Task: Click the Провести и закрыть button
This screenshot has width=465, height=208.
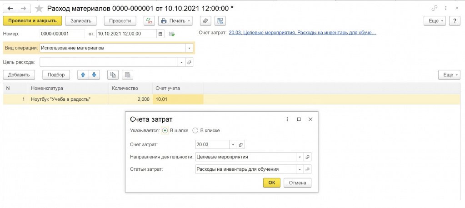Action: [32, 21]
